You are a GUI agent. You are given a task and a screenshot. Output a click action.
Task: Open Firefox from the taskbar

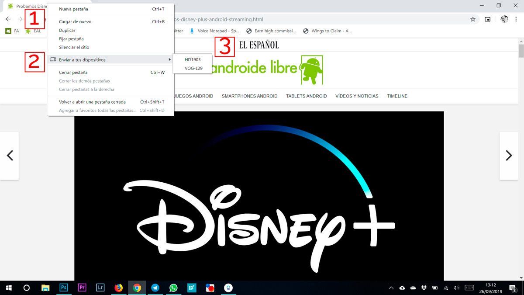(119, 288)
